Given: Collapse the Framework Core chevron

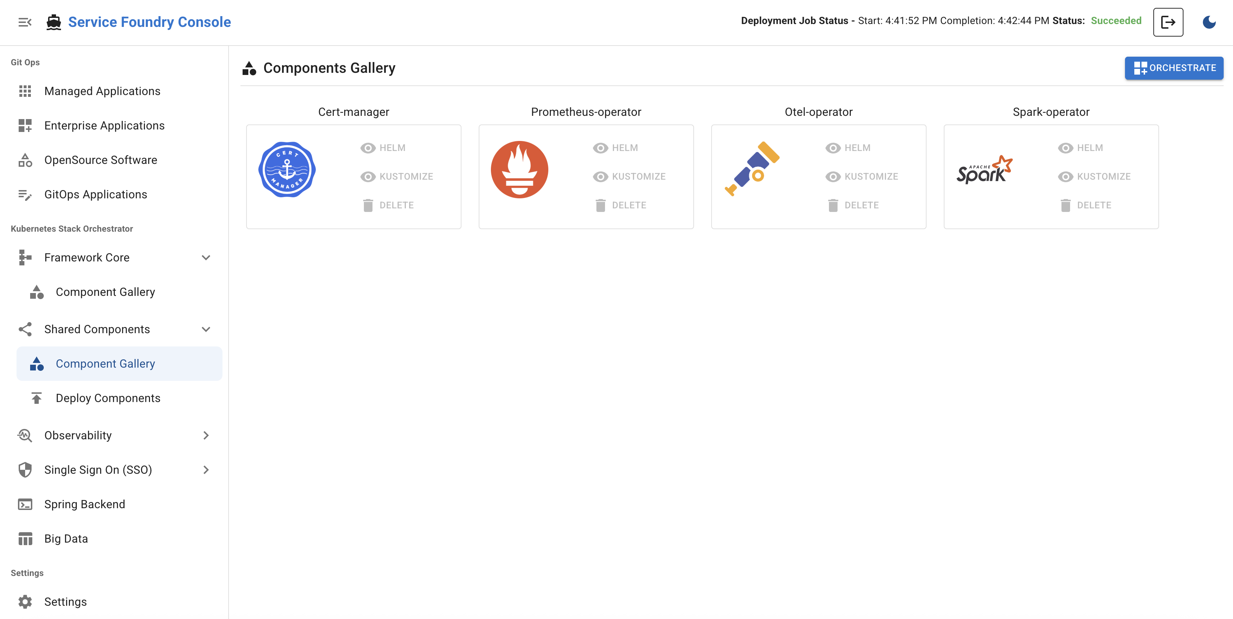Looking at the screenshot, I should pos(206,257).
